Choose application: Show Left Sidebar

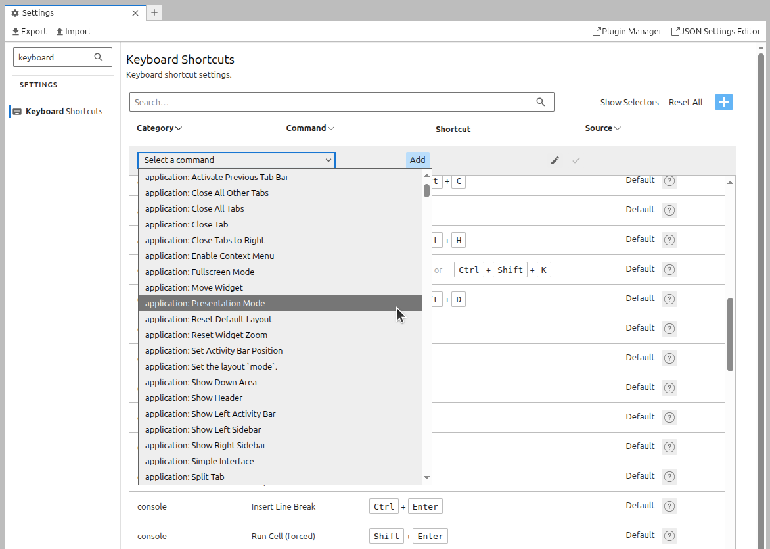(280, 429)
